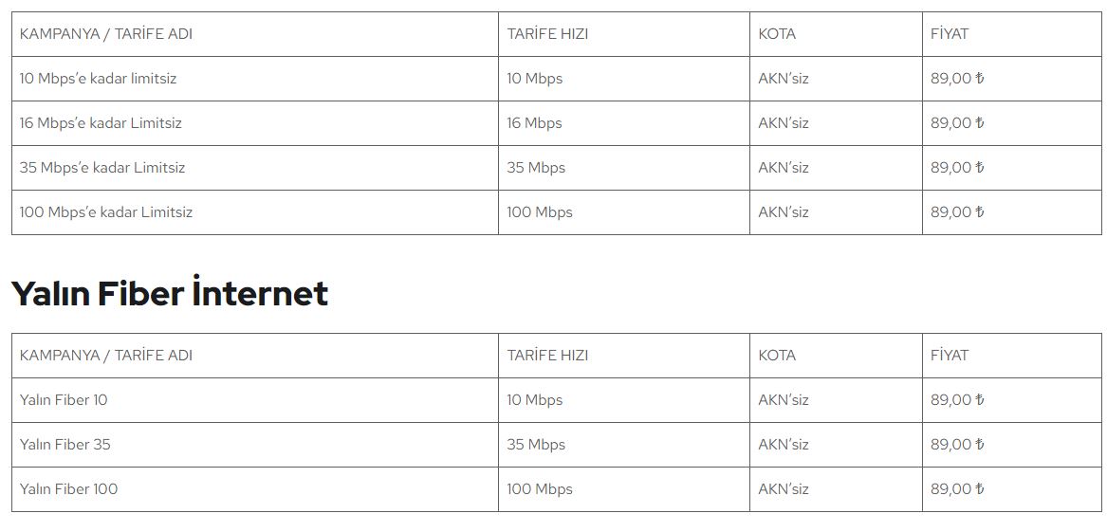Select the "100 Mbps'e kadar Limitsiz" tariff cell
The image size is (1107, 532).
(106, 211)
